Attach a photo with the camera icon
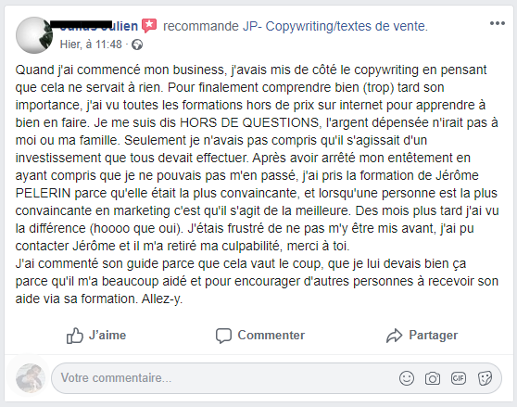This screenshot has width=517, height=407. click(433, 378)
